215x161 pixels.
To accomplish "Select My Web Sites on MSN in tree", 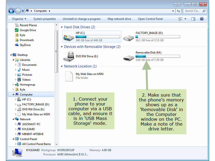I will click(x=36, y=114).
